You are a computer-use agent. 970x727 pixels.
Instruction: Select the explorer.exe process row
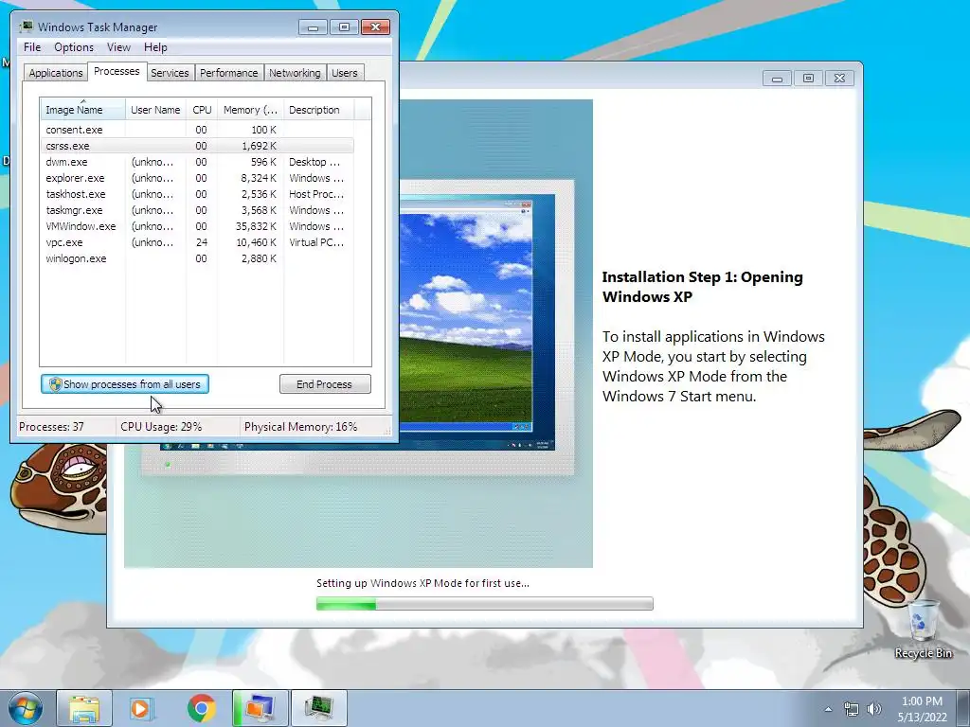click(197, 178)
